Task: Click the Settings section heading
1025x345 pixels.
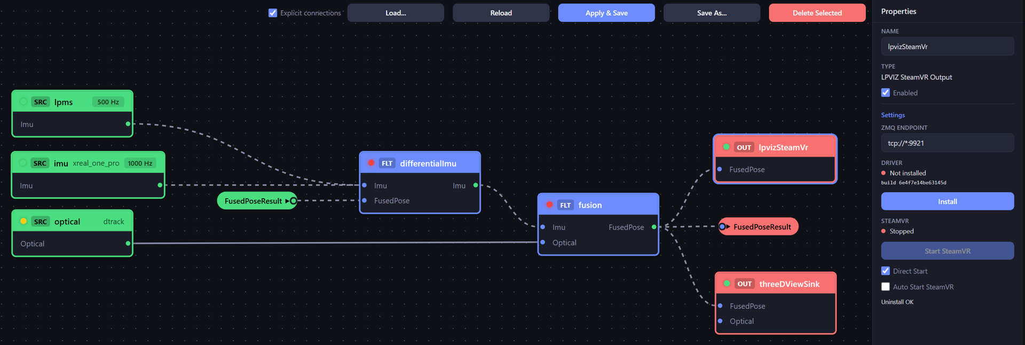Action: (x=893, y=115)
